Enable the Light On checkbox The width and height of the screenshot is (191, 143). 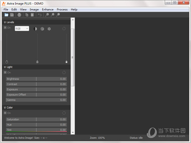click(5, 72)
